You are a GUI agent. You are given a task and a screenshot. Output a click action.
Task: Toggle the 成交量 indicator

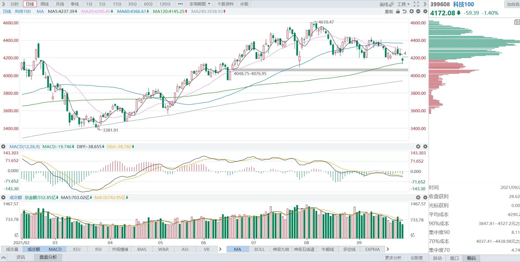point(12,249)
